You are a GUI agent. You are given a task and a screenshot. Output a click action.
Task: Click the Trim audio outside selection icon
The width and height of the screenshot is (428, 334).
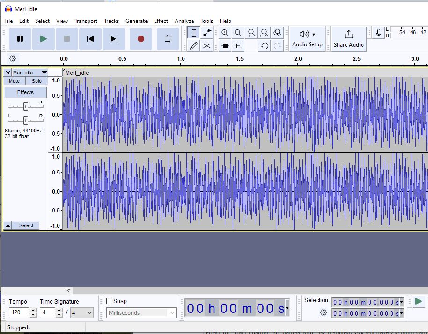(225, 46)
